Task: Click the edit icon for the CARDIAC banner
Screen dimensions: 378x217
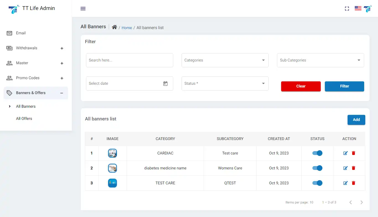Action: click(x=345, y=153)
